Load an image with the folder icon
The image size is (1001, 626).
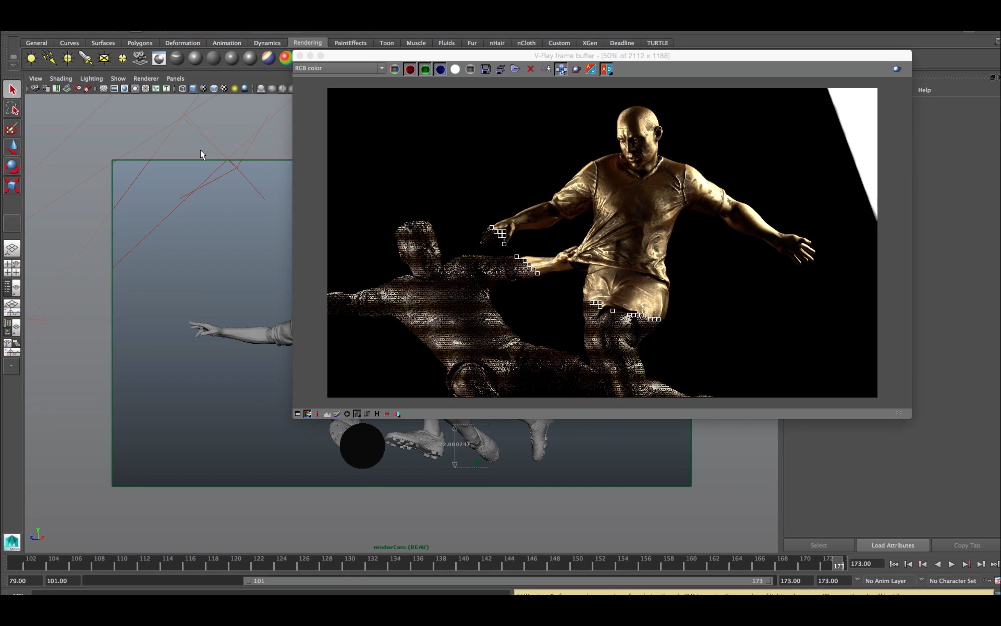point(515,69)
